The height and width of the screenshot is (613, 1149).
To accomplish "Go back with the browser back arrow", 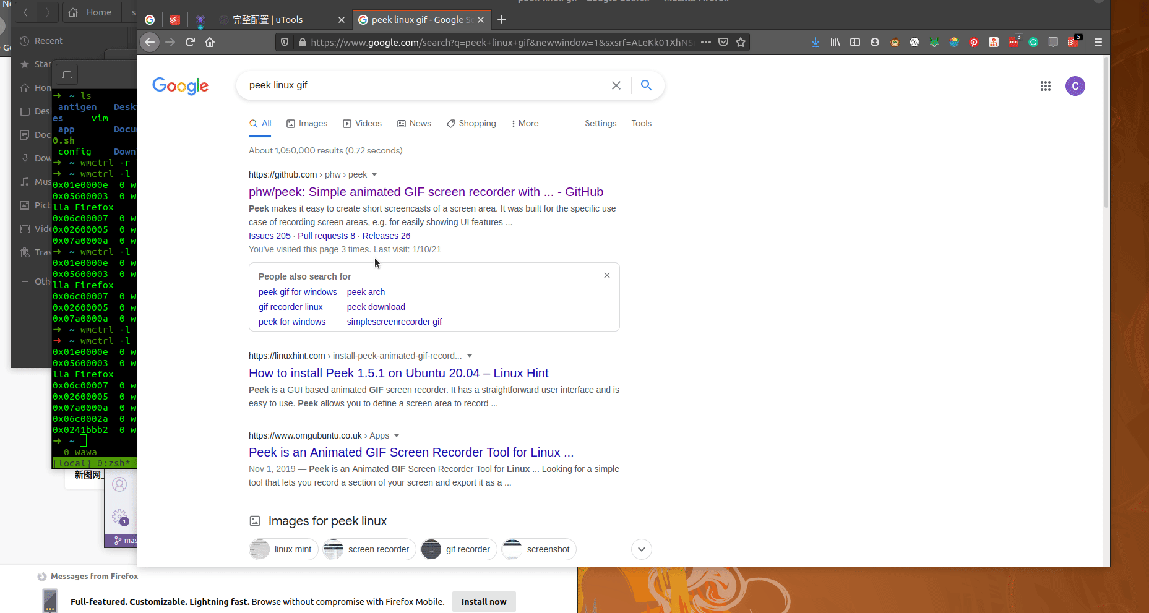I will pyautogui.click(x=150, y=42).
